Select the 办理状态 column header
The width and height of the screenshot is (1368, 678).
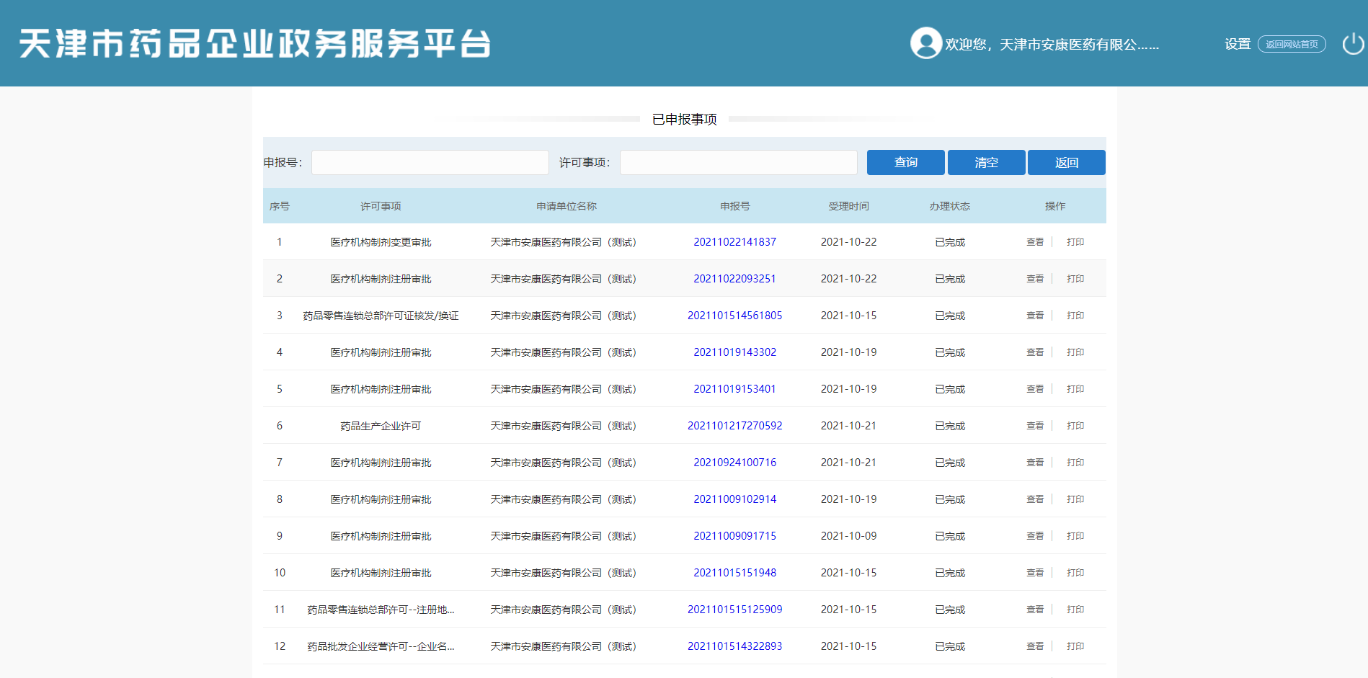pyautogui.click(x=949, y=206)
